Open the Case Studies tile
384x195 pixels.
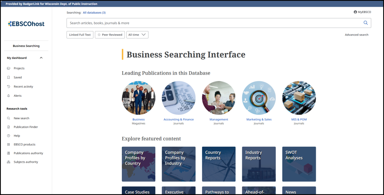pyautogui.click(x=139, y=190)
